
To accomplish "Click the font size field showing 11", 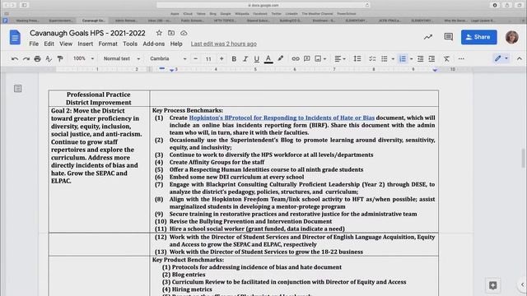I will pyautogui.click(x=208, y=58).
